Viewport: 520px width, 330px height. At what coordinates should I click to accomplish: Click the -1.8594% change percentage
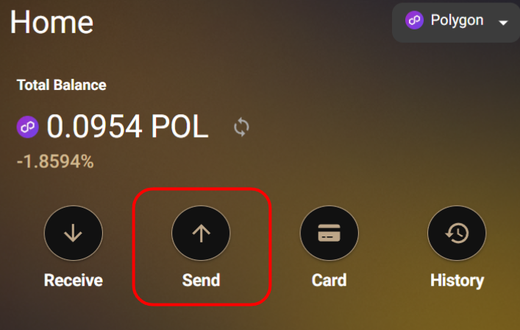pyautogui.click(x=55, y=161)
